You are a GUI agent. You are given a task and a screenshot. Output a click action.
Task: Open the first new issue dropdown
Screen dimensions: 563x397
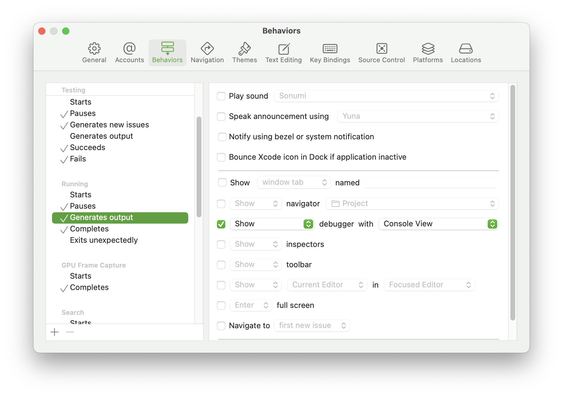pyautogui.click(x=312, y=326)
